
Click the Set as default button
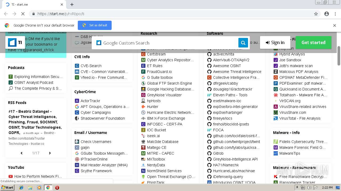click(95, 25)
